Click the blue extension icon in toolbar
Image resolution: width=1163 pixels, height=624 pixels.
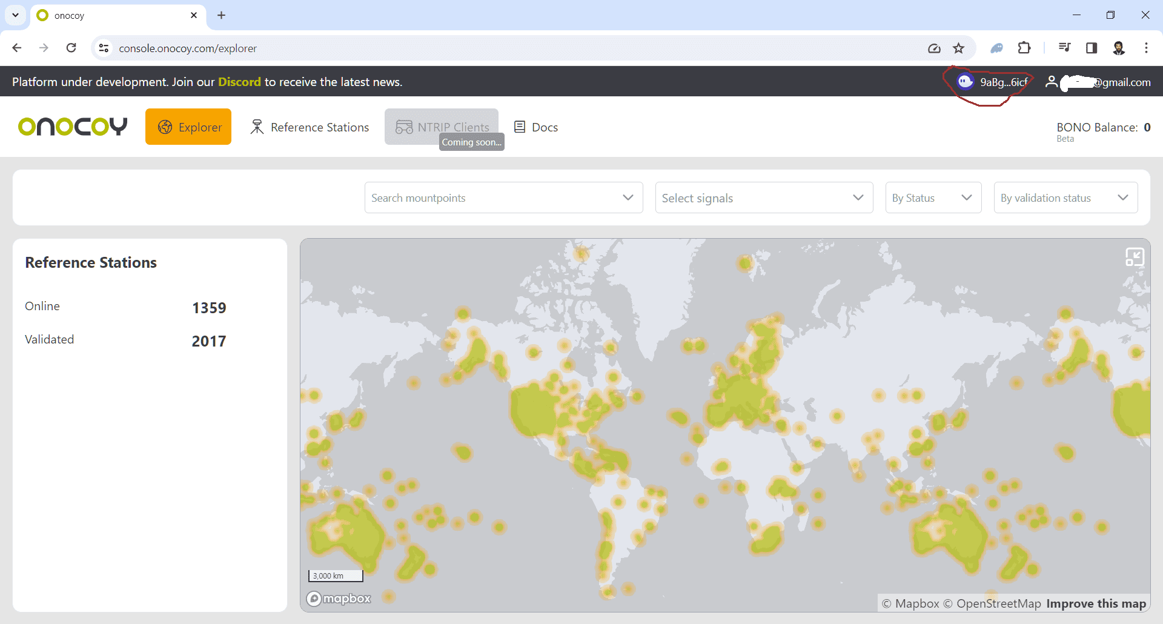(x=996, y=48)
